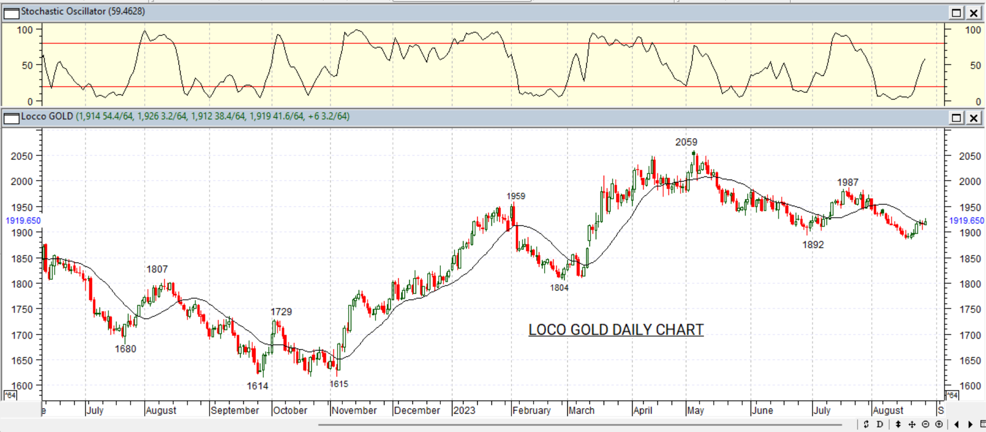
Task: Click the April label on date axis
Action: pos(643,410)
